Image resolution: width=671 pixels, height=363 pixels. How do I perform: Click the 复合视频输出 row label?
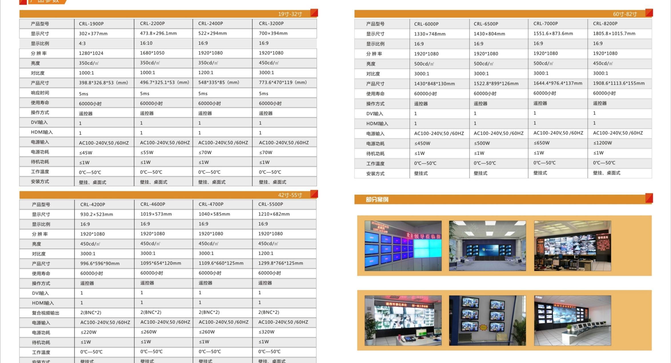(45, 313)
